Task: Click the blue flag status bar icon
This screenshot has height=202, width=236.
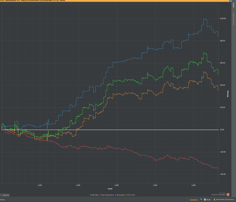Action: tap(201, 199)
